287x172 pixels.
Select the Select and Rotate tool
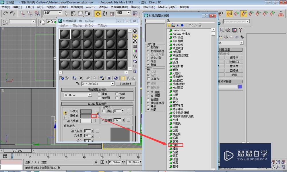[x=105, y=14]
